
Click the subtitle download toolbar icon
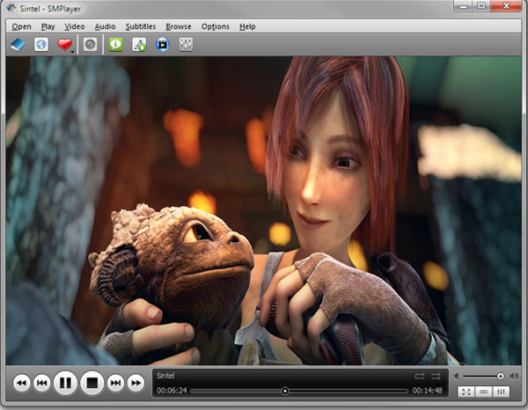[x=139, y=44]
